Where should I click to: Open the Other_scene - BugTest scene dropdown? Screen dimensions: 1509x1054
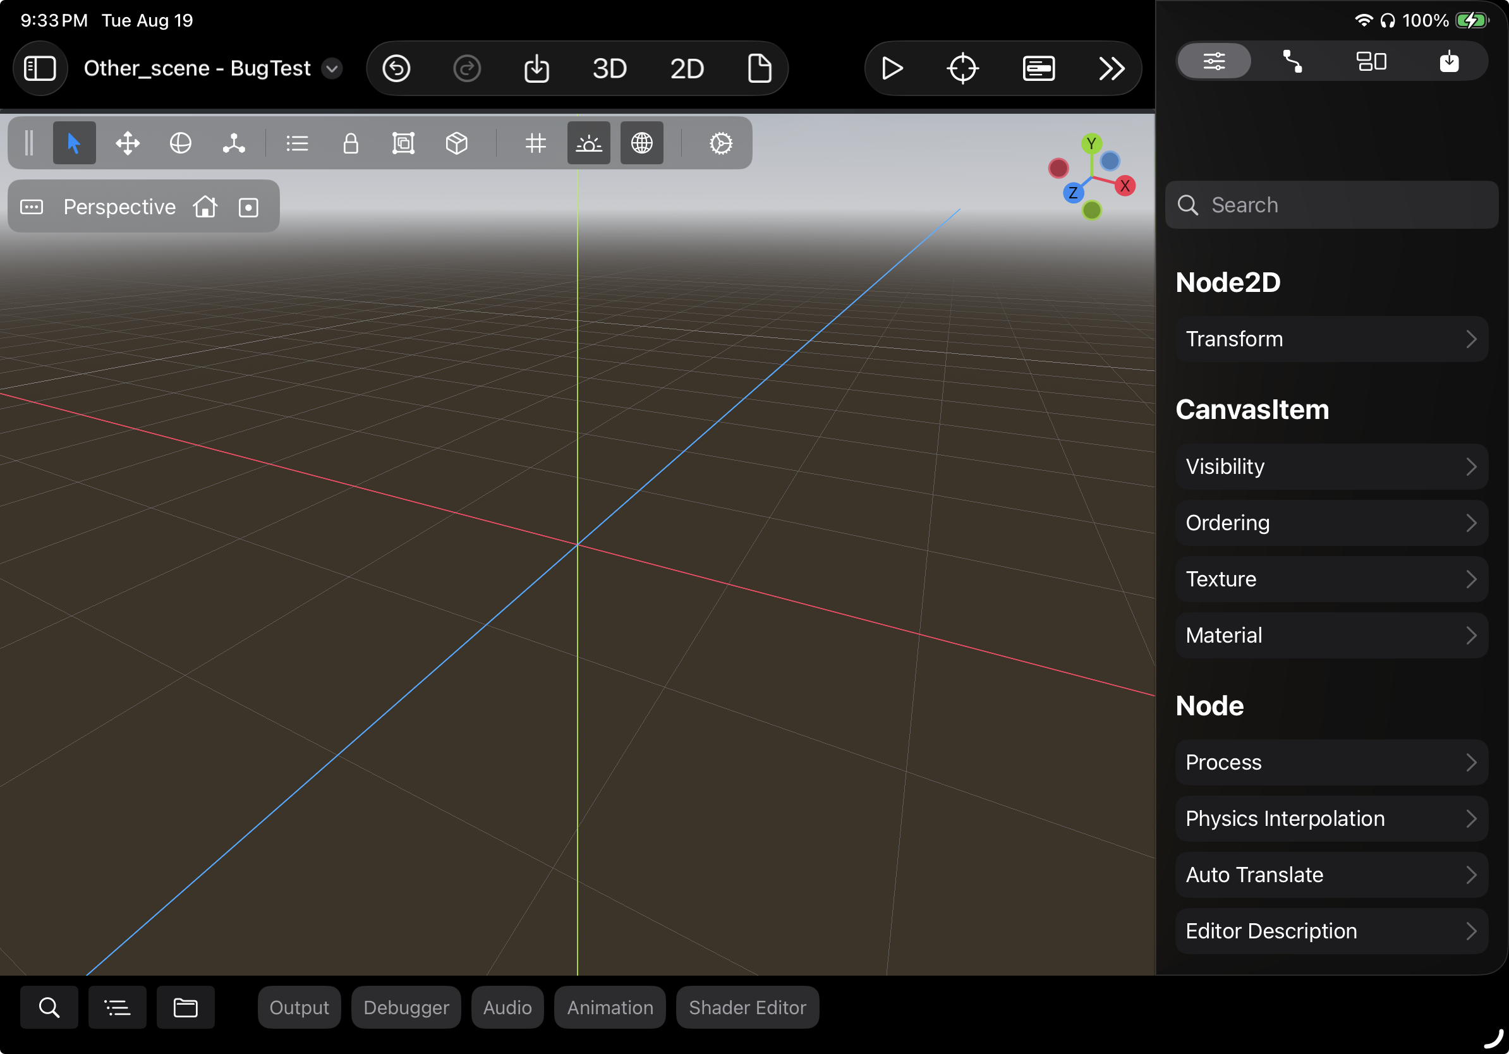click(332, 68)
